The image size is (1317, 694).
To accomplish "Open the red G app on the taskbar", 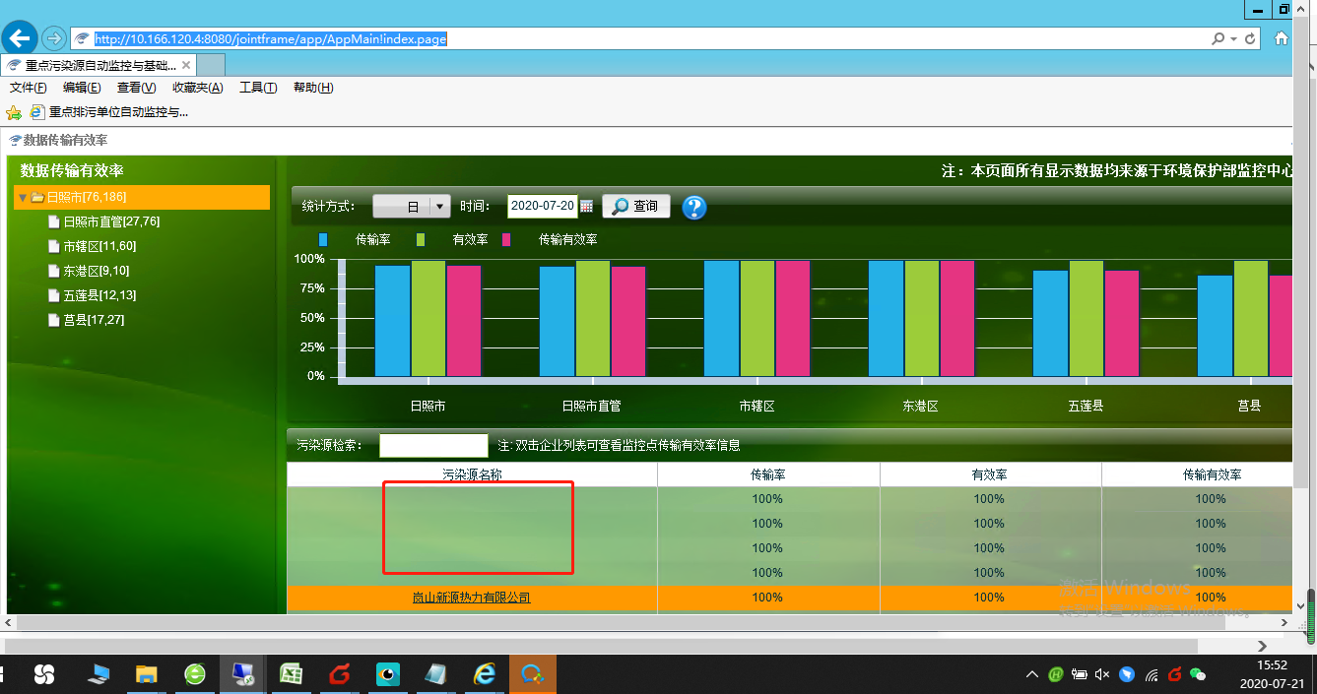I will click(x=340, y=673).
